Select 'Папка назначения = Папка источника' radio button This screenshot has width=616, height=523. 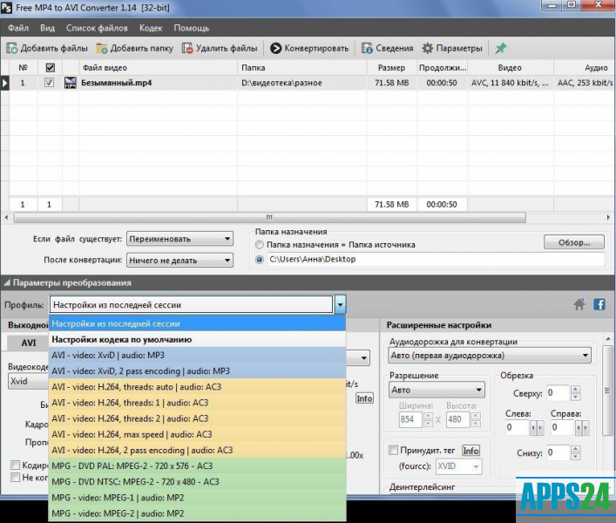(260, 245)
